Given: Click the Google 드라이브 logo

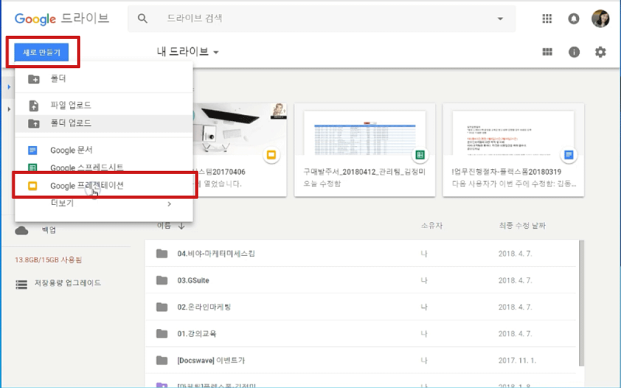Looking at the screenshot, I should 61,19.
